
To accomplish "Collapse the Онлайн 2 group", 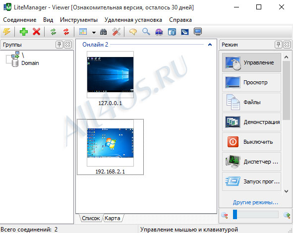I will coord(210,45).
